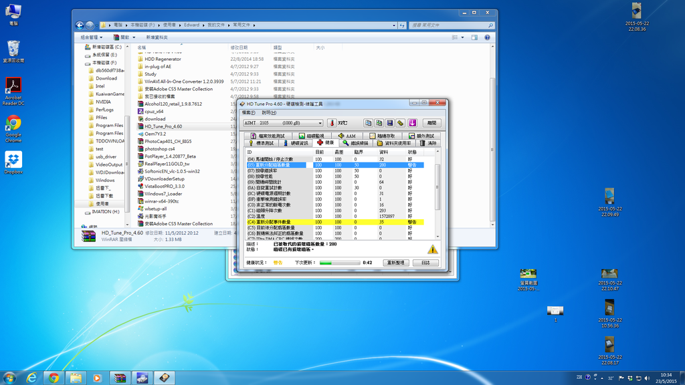Show hidden tray icons with the small arrow
The image size is (685, 385).
[x=602, y=378]
